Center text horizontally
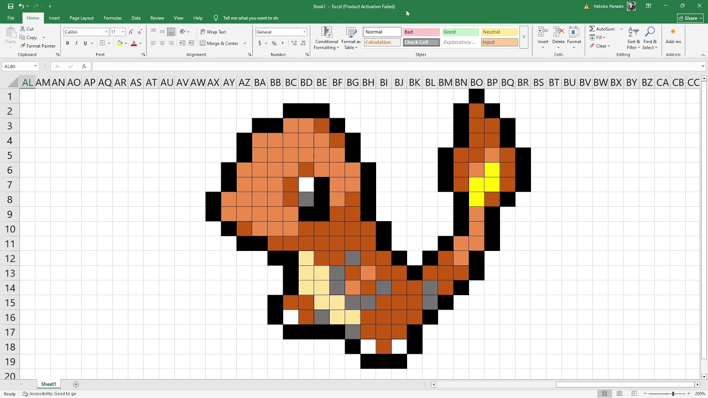 point(163,43)
